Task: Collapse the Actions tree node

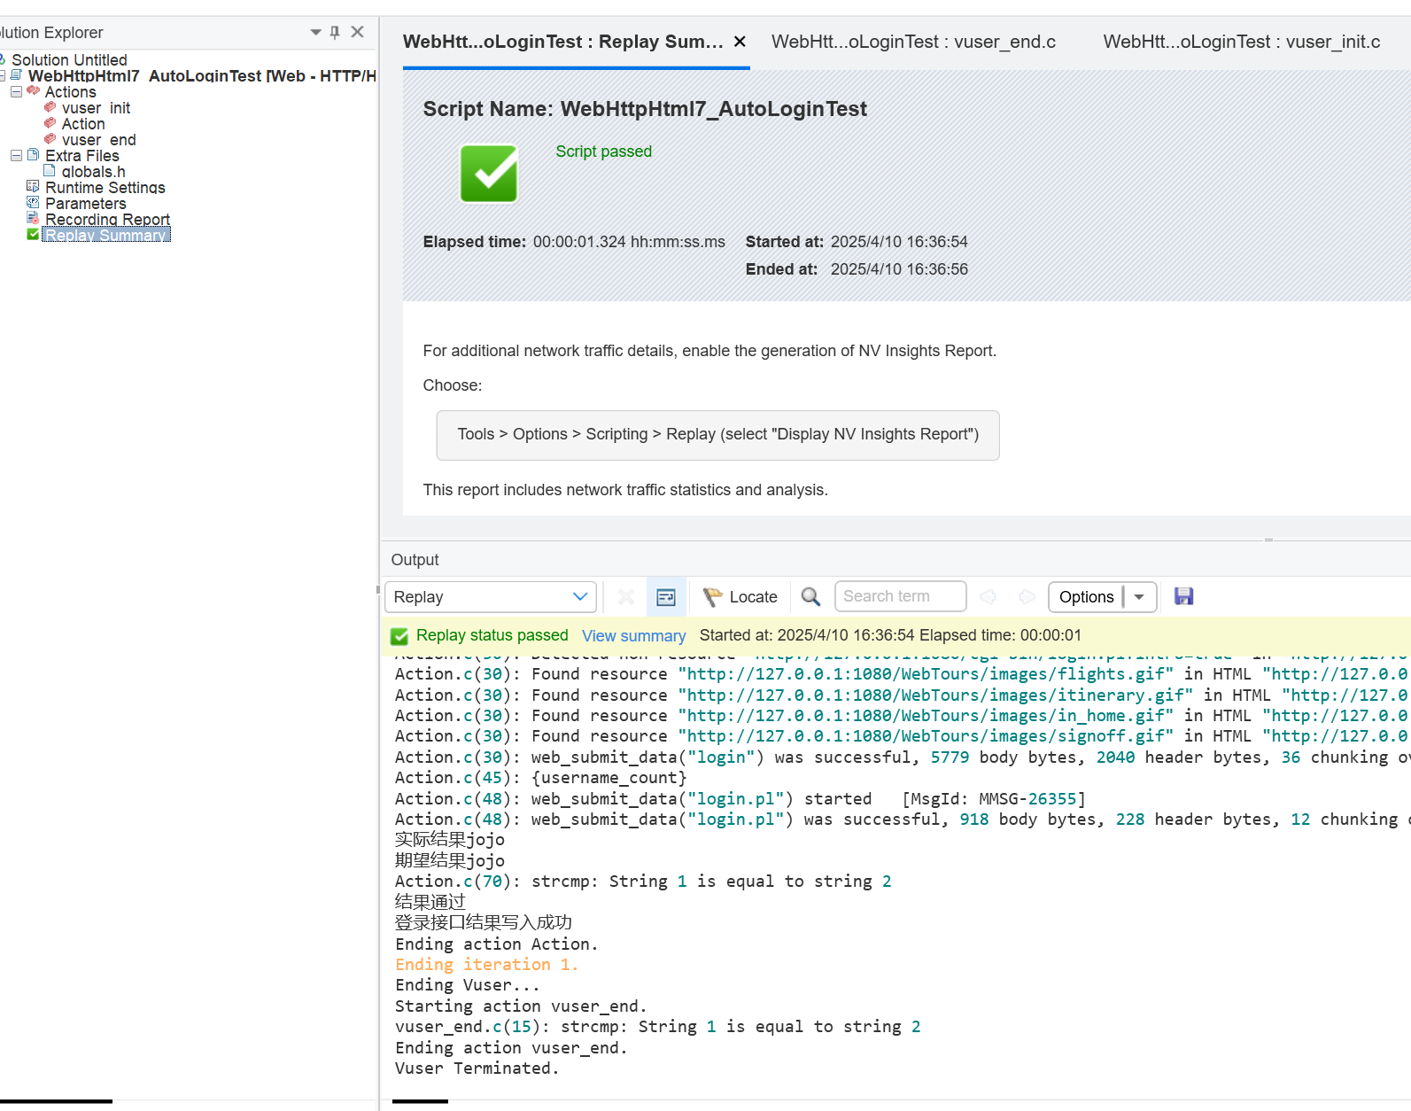Action: click(16, 91)
